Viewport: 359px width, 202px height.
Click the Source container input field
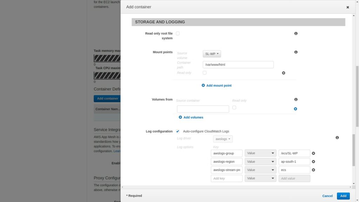coord(203,109)
